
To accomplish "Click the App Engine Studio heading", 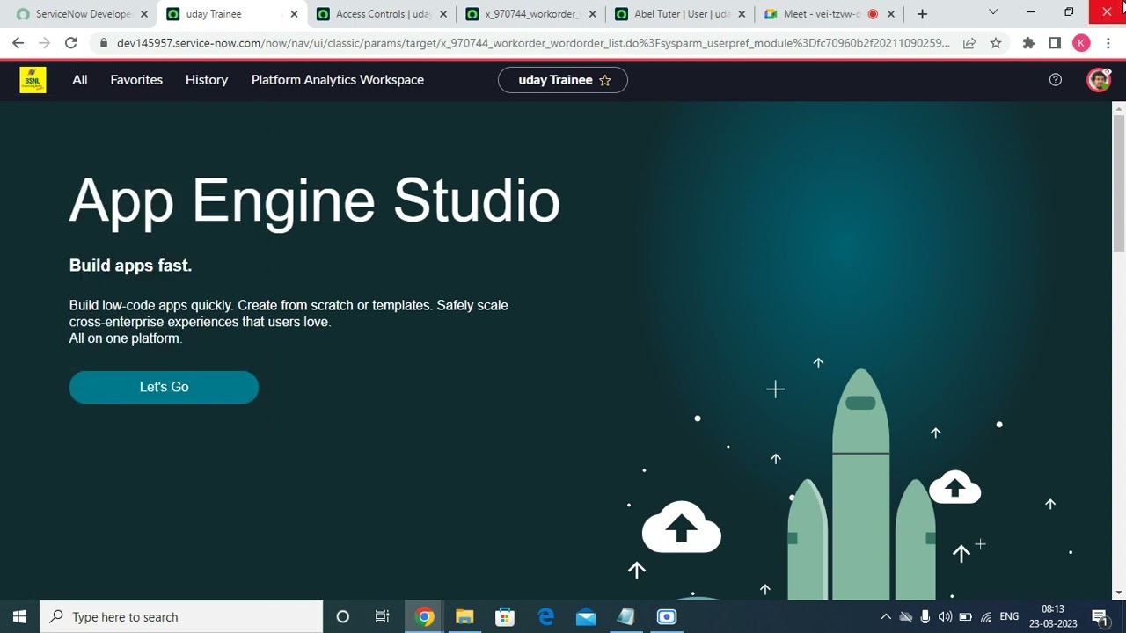I will pyautogui.click(x=315, y=200).
